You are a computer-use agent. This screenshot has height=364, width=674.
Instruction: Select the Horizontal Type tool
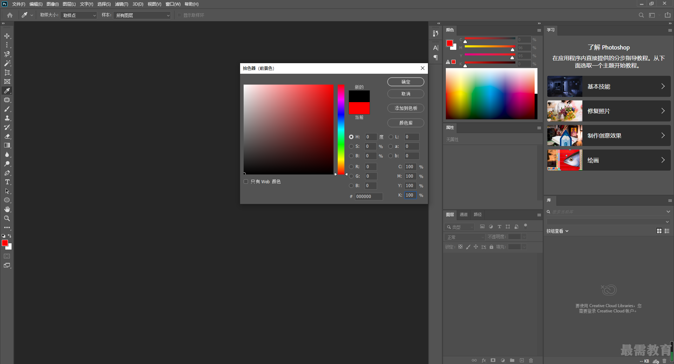[x=7, y=182]
